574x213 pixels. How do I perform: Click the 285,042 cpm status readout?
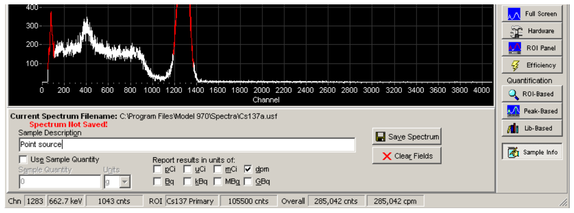point(395,201)
